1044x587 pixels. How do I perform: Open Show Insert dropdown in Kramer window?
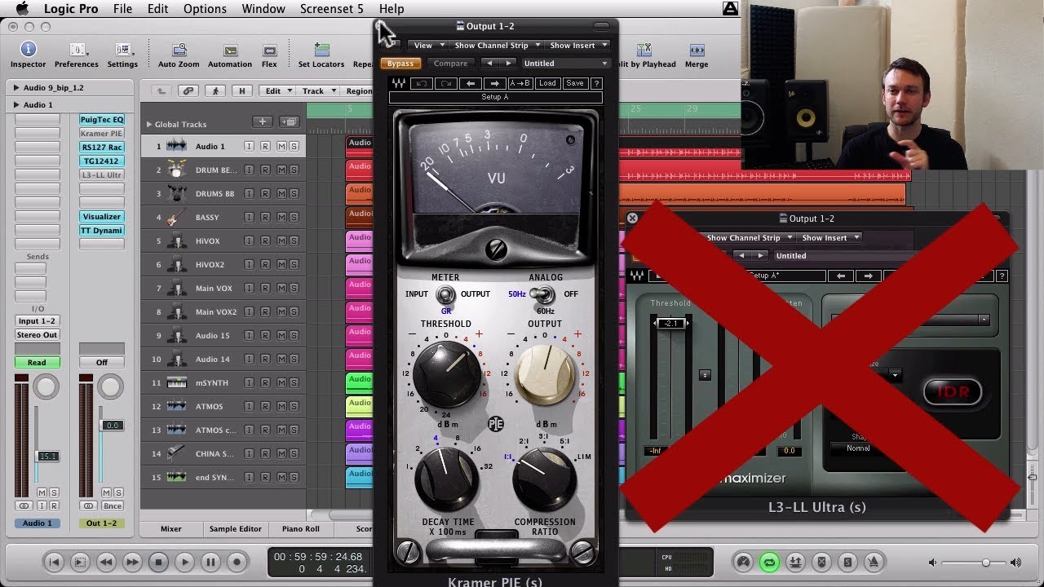pos(578,46)
